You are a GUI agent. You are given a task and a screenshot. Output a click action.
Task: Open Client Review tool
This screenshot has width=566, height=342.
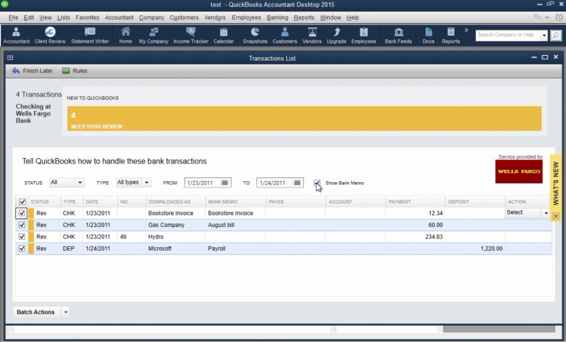(x=50, y=35)
